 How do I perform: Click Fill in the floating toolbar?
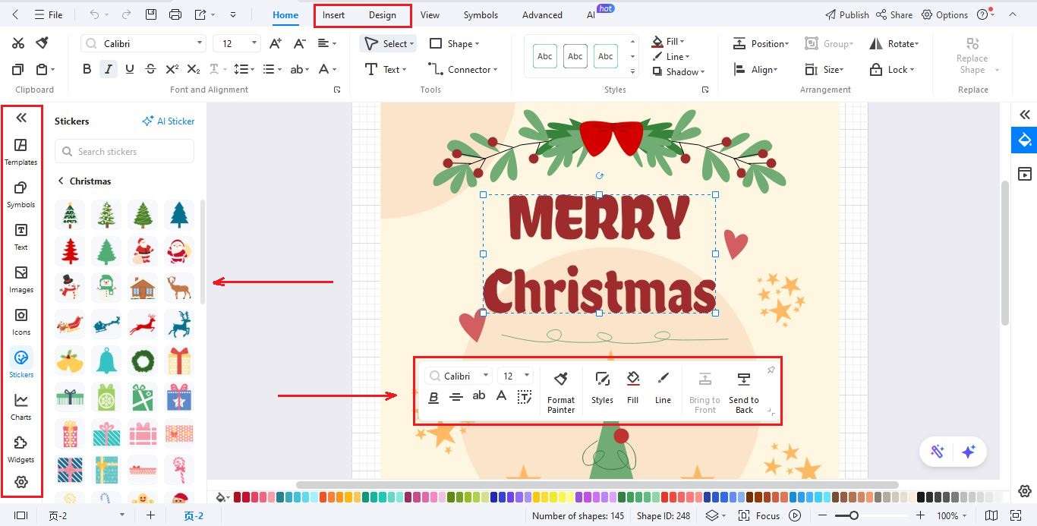632,388
